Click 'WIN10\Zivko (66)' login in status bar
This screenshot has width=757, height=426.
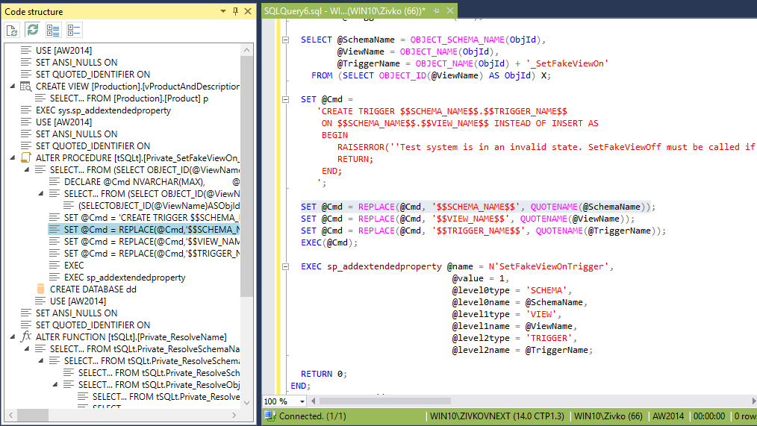point(608,416)
